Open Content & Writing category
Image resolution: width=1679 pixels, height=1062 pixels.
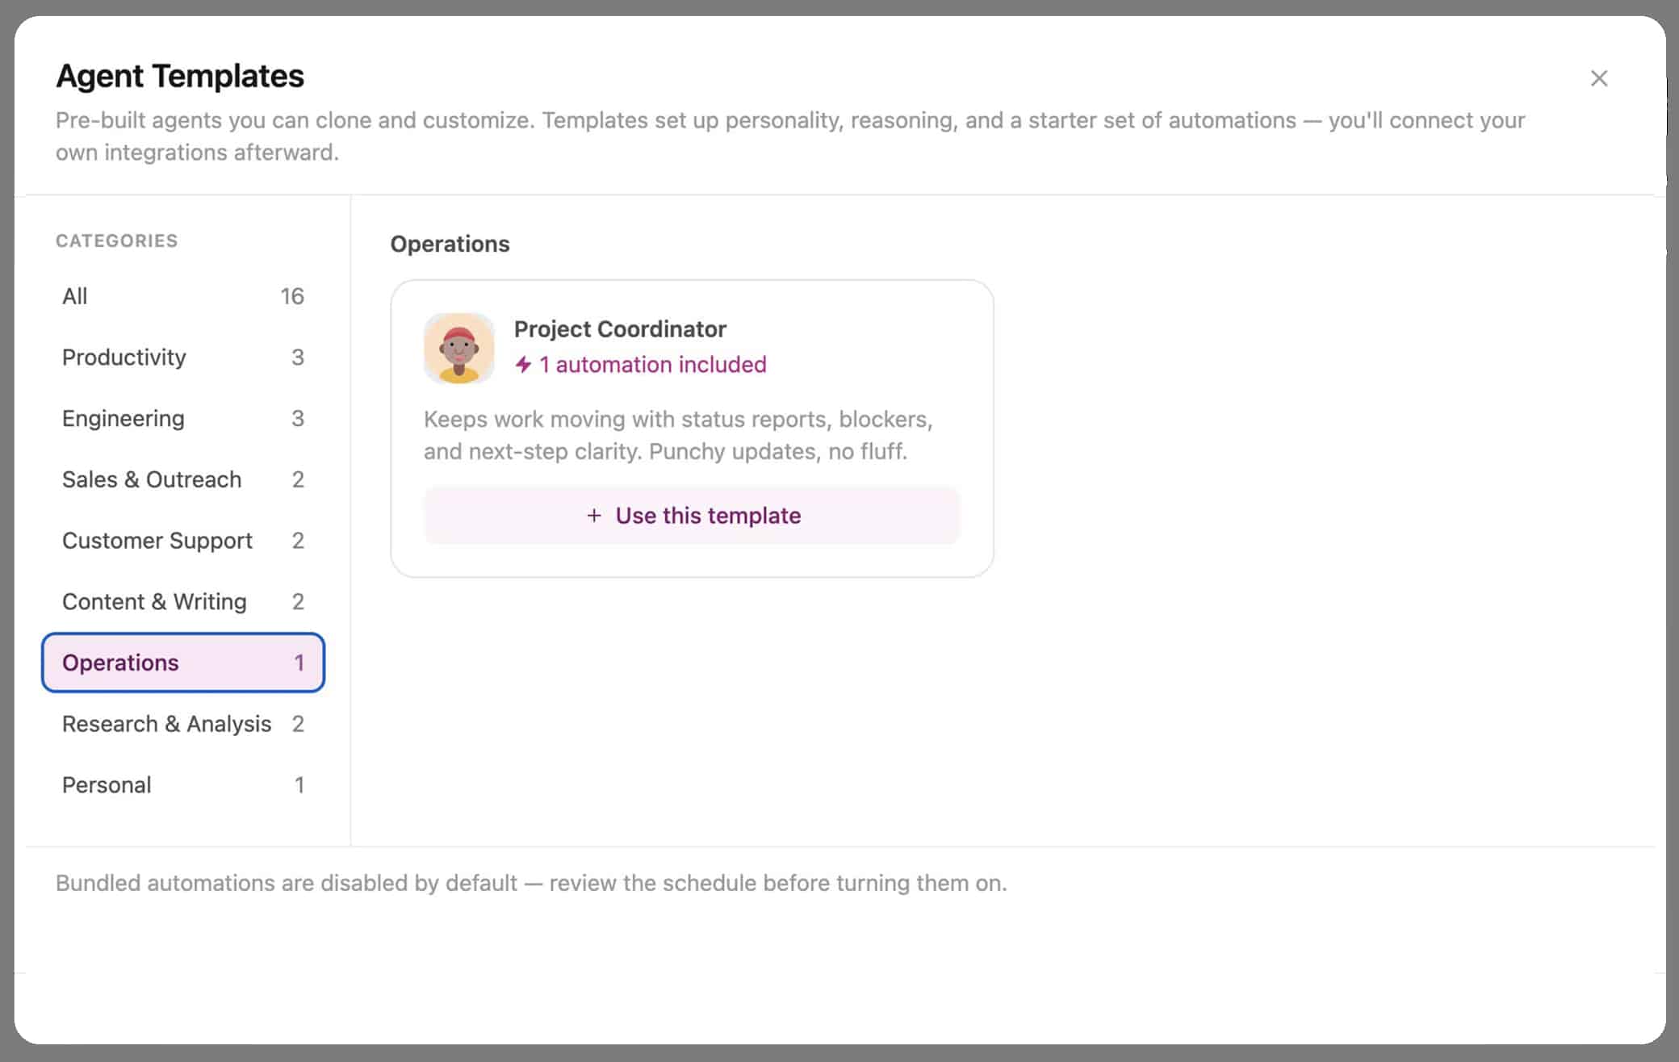tap(183, 602)
